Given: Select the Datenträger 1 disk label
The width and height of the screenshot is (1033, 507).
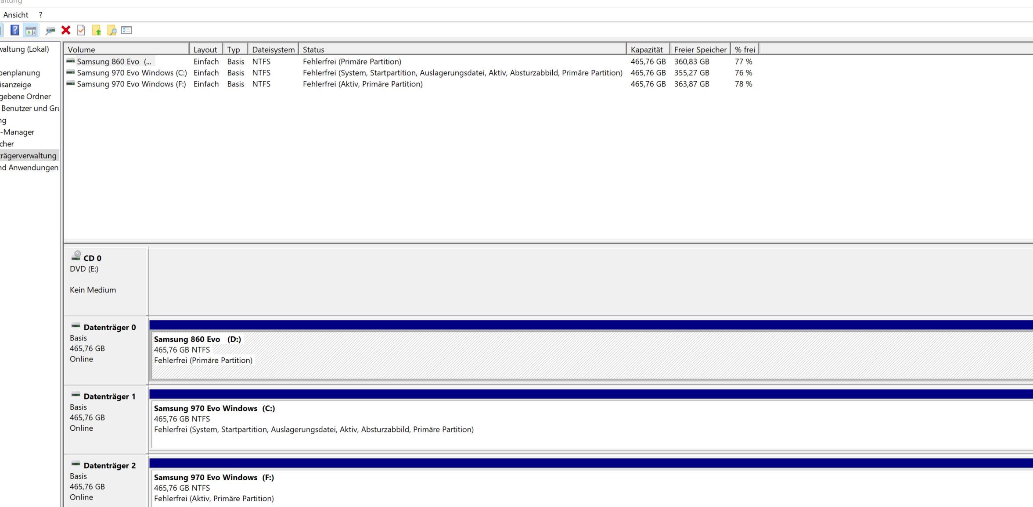Looking at the screenshot, I should coord(109,396).
